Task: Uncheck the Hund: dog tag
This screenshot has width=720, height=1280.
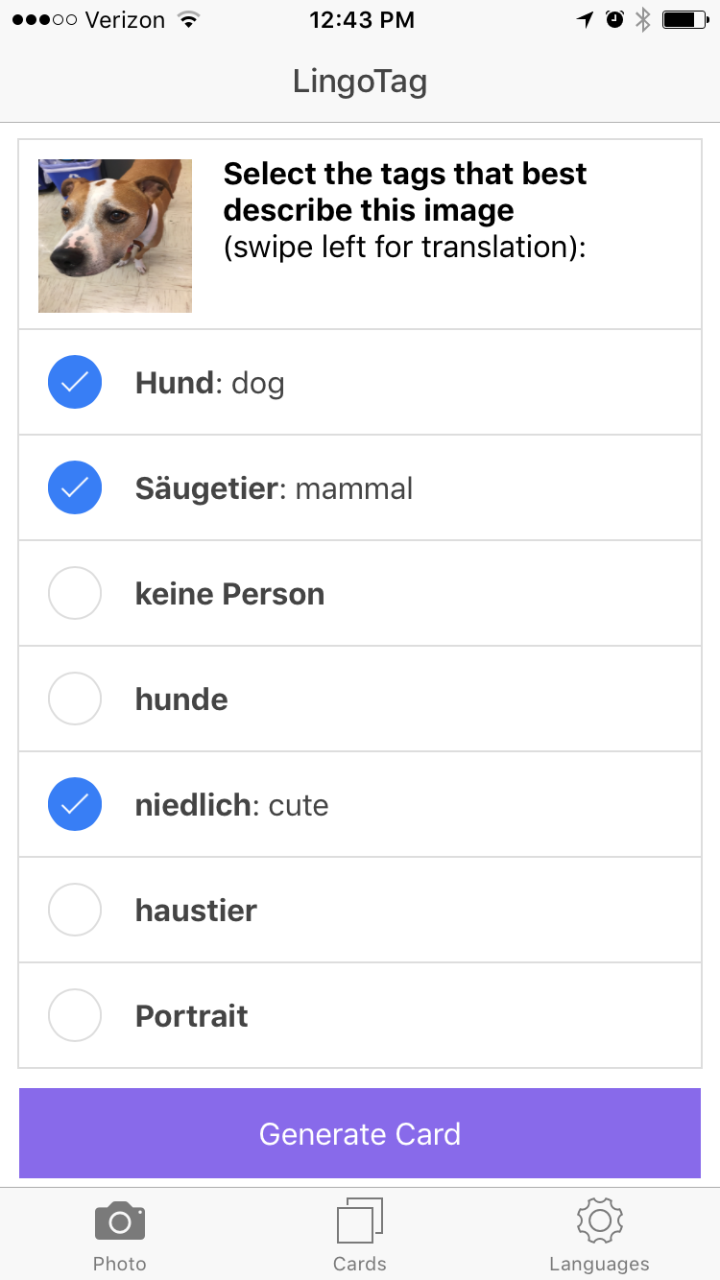Action: tap(75, 382)
